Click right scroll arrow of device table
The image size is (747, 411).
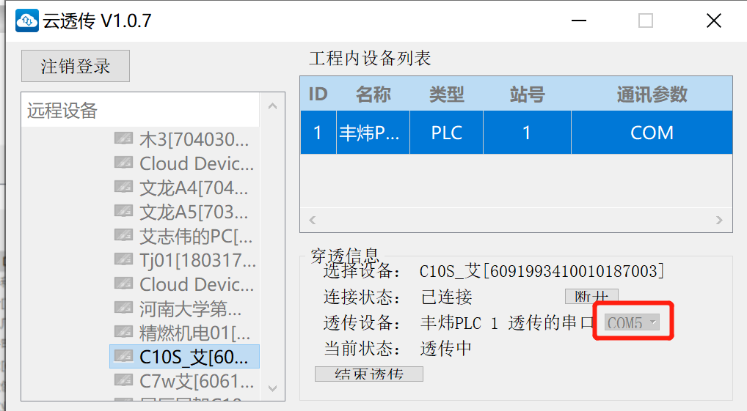[719, 220]
